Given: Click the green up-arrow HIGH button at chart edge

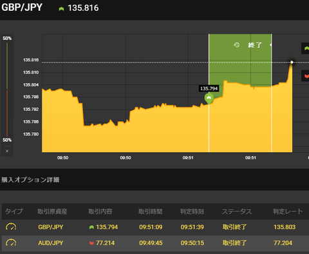Looking at the screenshot, I should (306, 48).
